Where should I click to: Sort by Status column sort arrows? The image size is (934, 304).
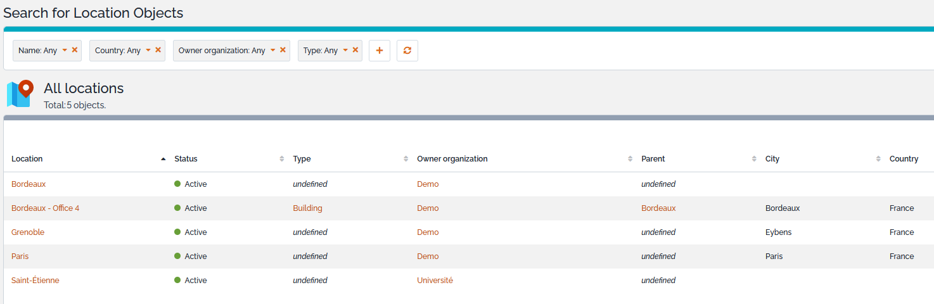tap(282, 159)
